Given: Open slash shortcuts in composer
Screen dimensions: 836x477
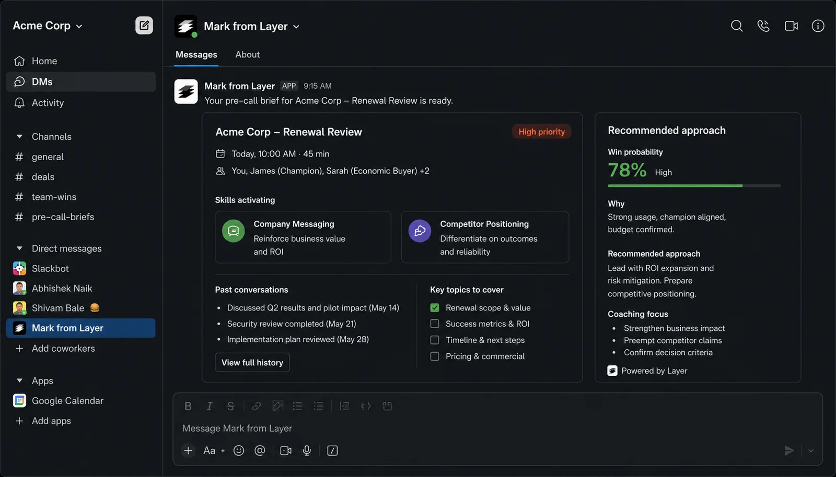Looking at the screenshot, I should point(332,450).
